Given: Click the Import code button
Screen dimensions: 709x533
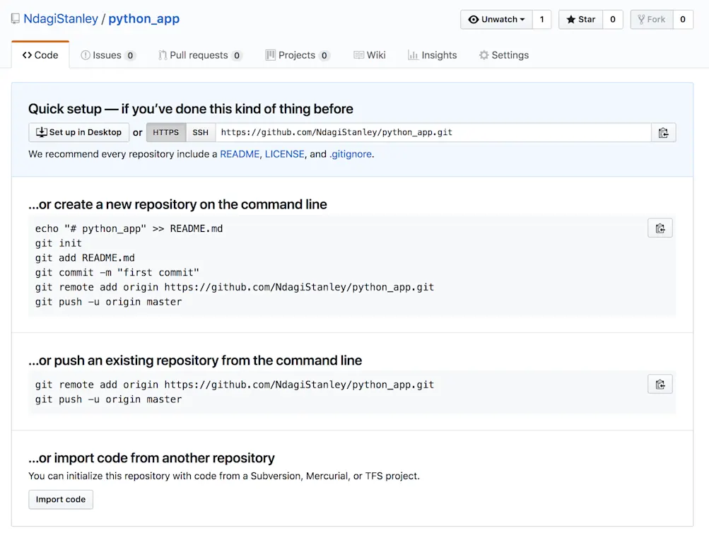Looking at the screenshot, I should coord(61,499).
